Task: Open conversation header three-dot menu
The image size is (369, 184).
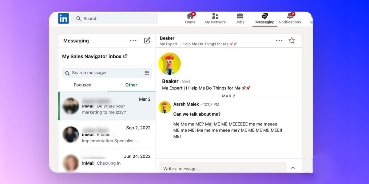Action: [279, 40]
